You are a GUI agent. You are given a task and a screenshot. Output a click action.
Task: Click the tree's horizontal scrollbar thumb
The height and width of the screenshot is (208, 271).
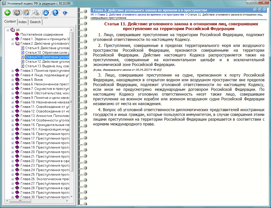coord(20,201)
